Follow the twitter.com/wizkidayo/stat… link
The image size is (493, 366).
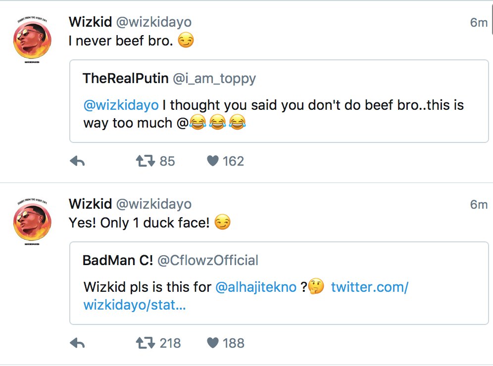coord(369,287)
